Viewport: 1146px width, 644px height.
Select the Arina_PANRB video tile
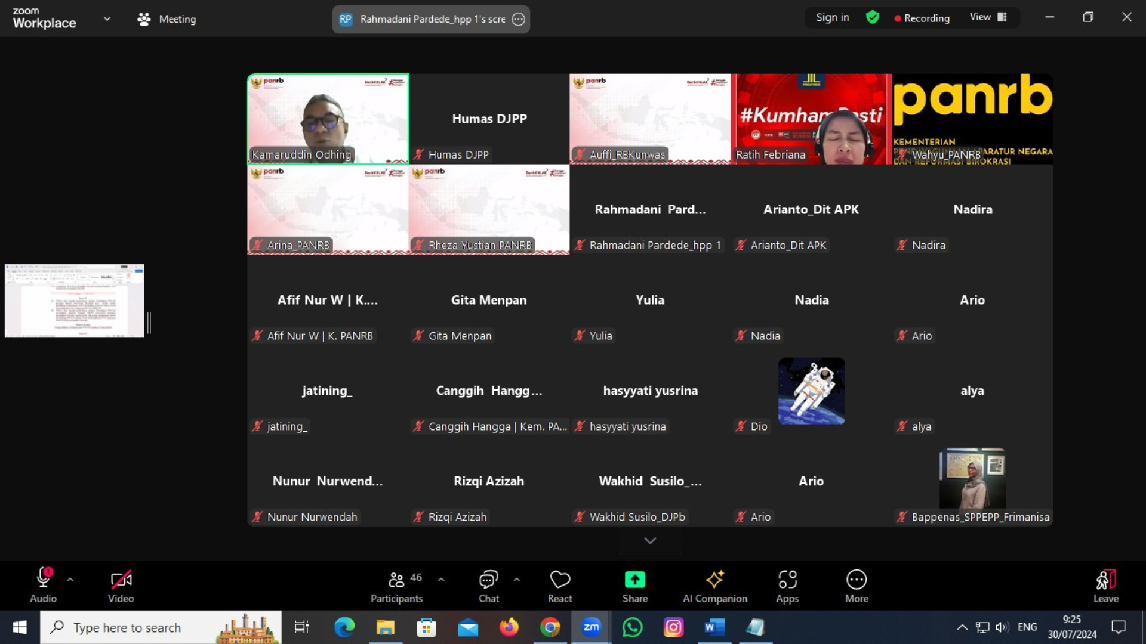pos(328,209)
